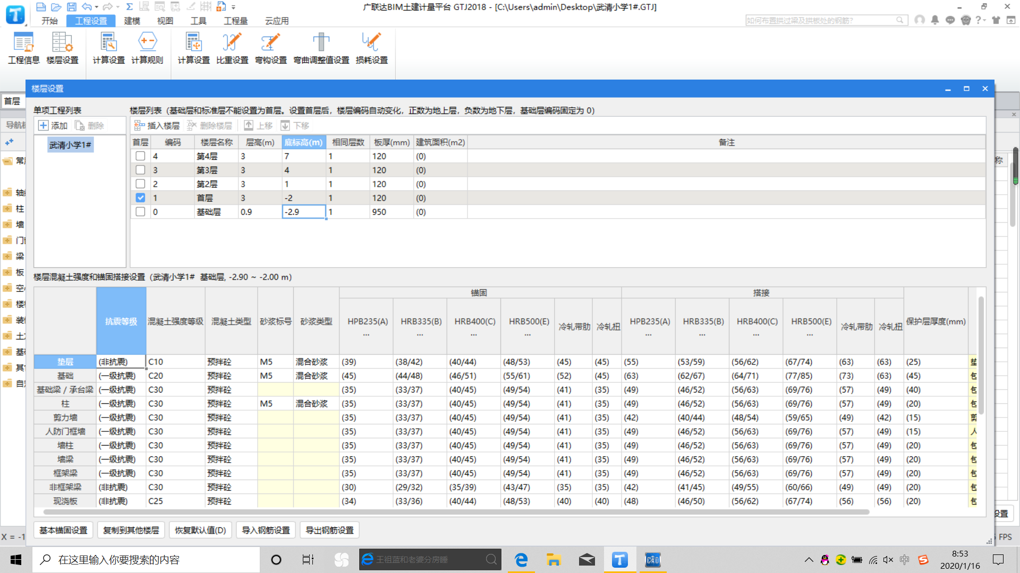Open the undo history dropdown arrow
1020x573 pixels.
[x=96, y=7]
